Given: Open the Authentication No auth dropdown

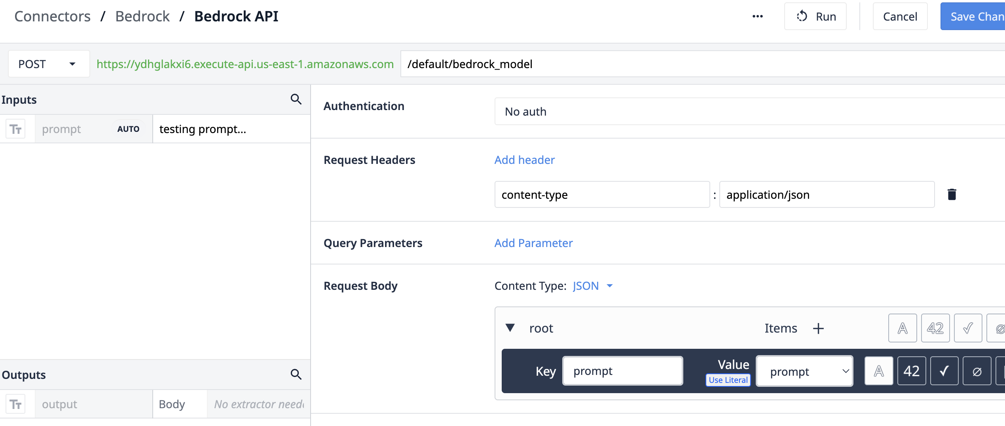Looking at the screenshot, I should click(750, 112).
